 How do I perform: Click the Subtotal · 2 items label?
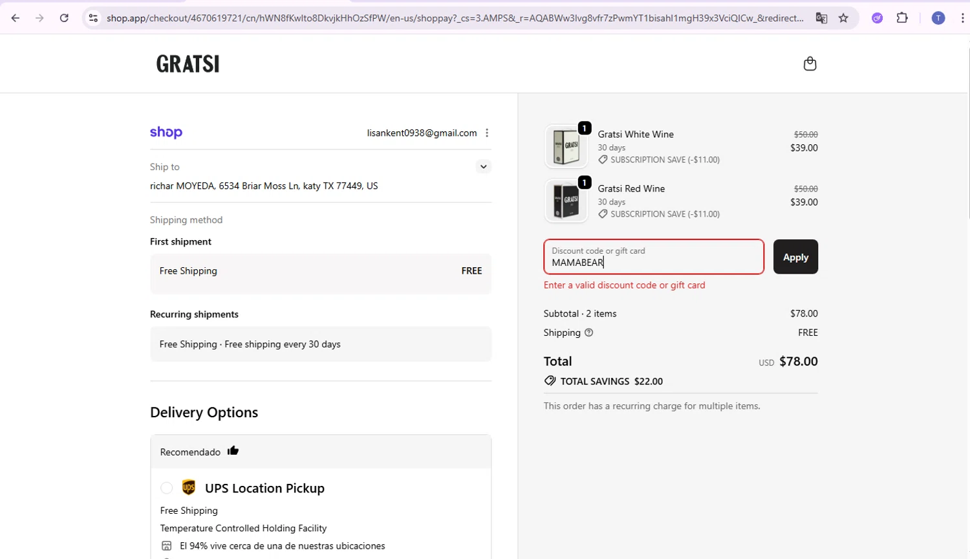579,314
